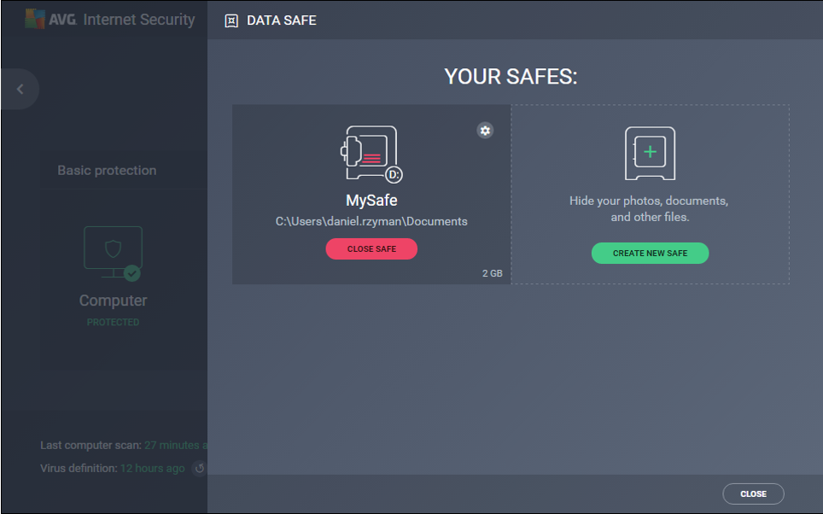Go back using the left arrow
This screenshot has width=823, height=514.
click(20, 90)
